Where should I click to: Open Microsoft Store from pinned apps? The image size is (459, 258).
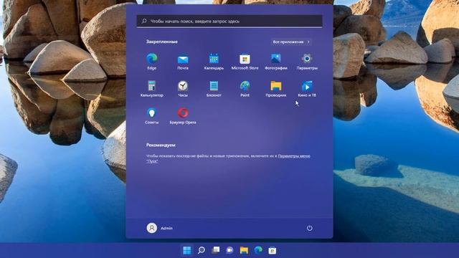(x=245, y=62)
